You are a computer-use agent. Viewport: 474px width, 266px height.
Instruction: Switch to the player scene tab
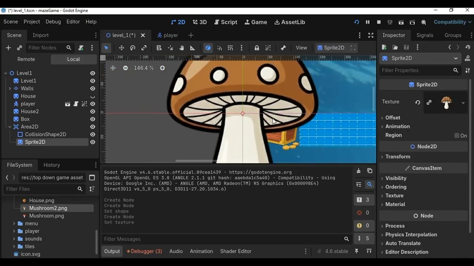pos(168,35)
